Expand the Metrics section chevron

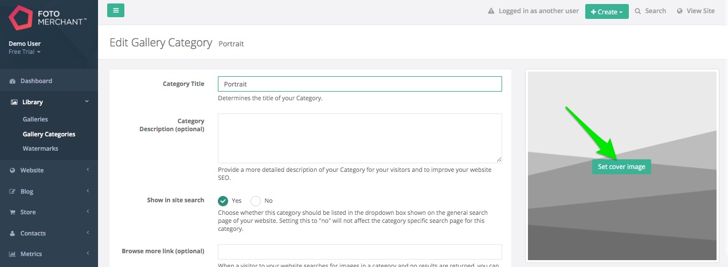coord(88,254)
